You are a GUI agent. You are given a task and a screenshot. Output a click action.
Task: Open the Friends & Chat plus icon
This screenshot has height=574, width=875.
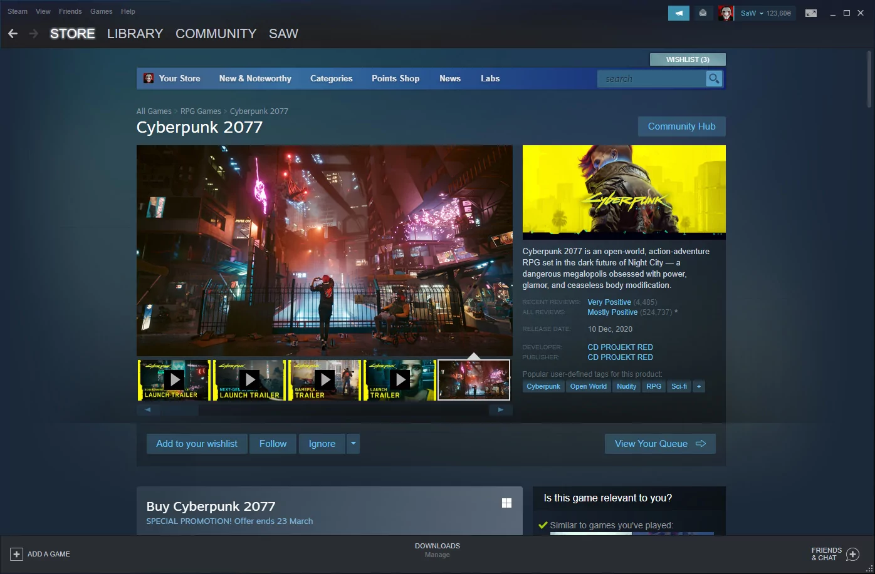point(852,554)
